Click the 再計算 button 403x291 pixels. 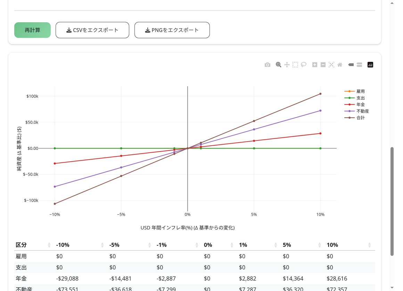(x=32, y=30)
